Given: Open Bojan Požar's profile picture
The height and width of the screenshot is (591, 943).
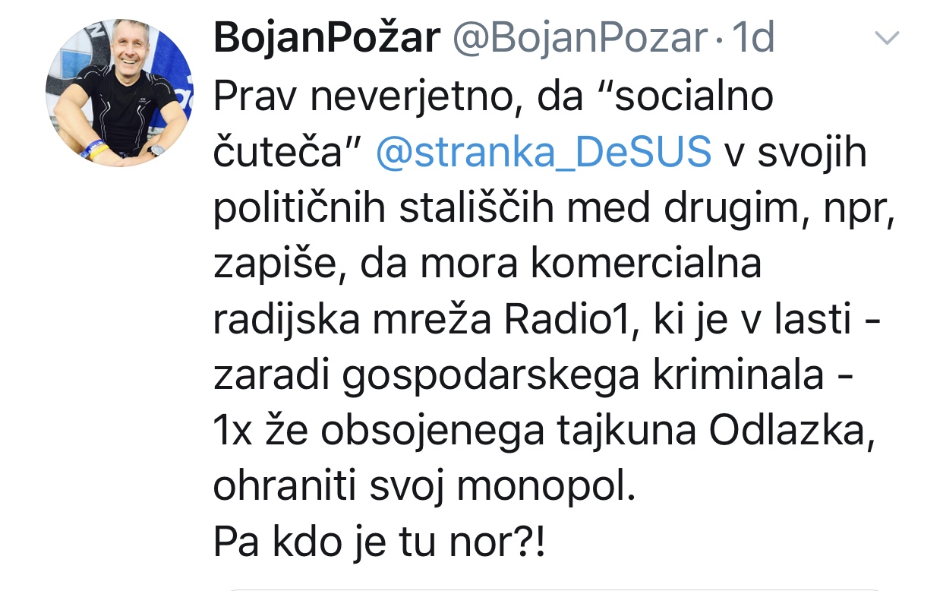Looking at the screenshot, I should [x=120, y=91].
